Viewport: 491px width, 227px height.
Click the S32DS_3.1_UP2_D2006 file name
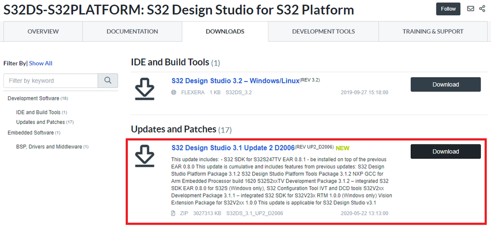tap(254, 214)
